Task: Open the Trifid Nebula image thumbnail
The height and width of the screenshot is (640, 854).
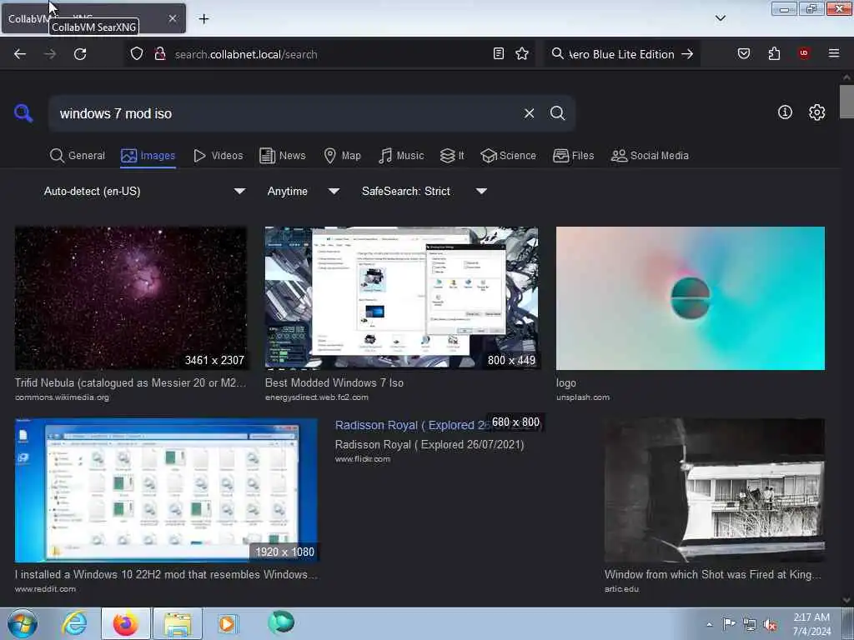Action: [131, 298]
